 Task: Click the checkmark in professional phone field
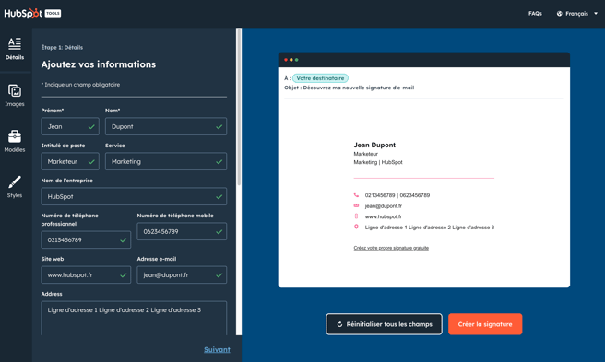pos(123,240)
